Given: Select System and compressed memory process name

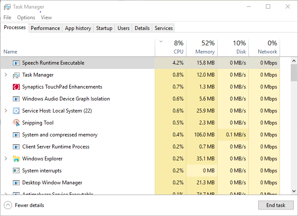Looking at the screenshot, I should click(60, 135).
